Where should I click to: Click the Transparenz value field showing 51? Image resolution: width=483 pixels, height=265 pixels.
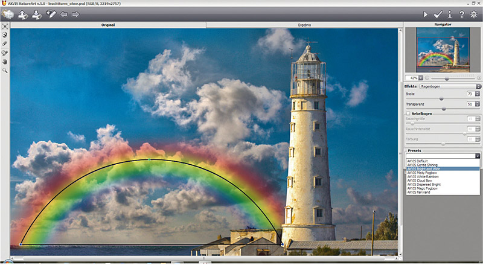[x=471, y=104]
